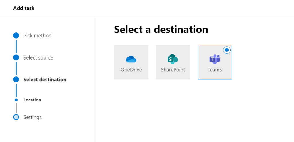
Task: Jump to the Location sub-step label
Action: (32, 100)
